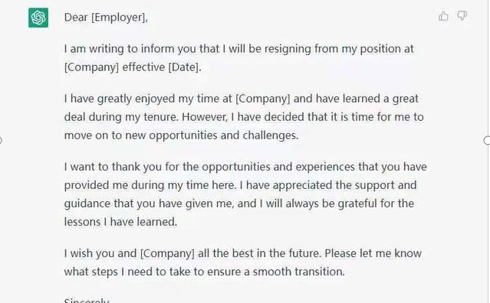490x303 pixels.
Task: Click the partially visible 'Sincerely' line
Action: [x=87, y=301]
